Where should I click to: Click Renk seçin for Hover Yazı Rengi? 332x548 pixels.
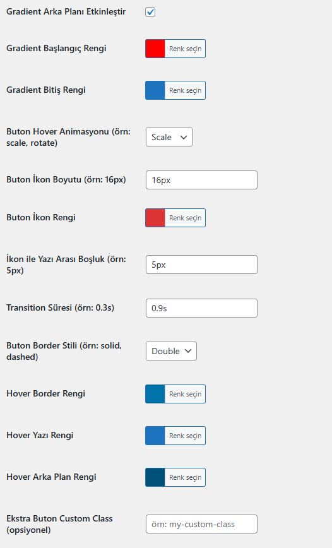pos(185,436)
